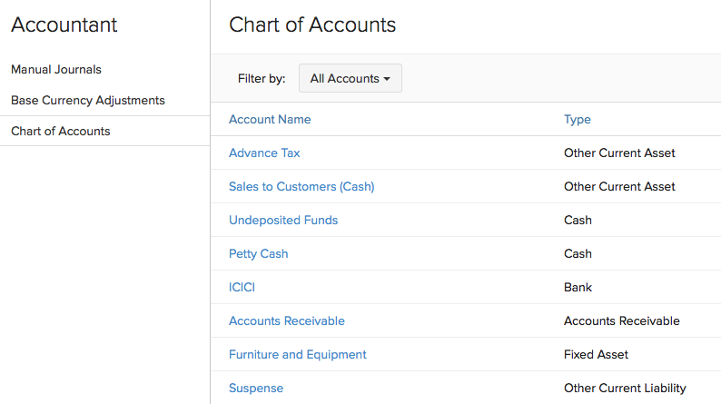Open the Petty Cash account
Screen dimensions: 721x404
[259, 254]
